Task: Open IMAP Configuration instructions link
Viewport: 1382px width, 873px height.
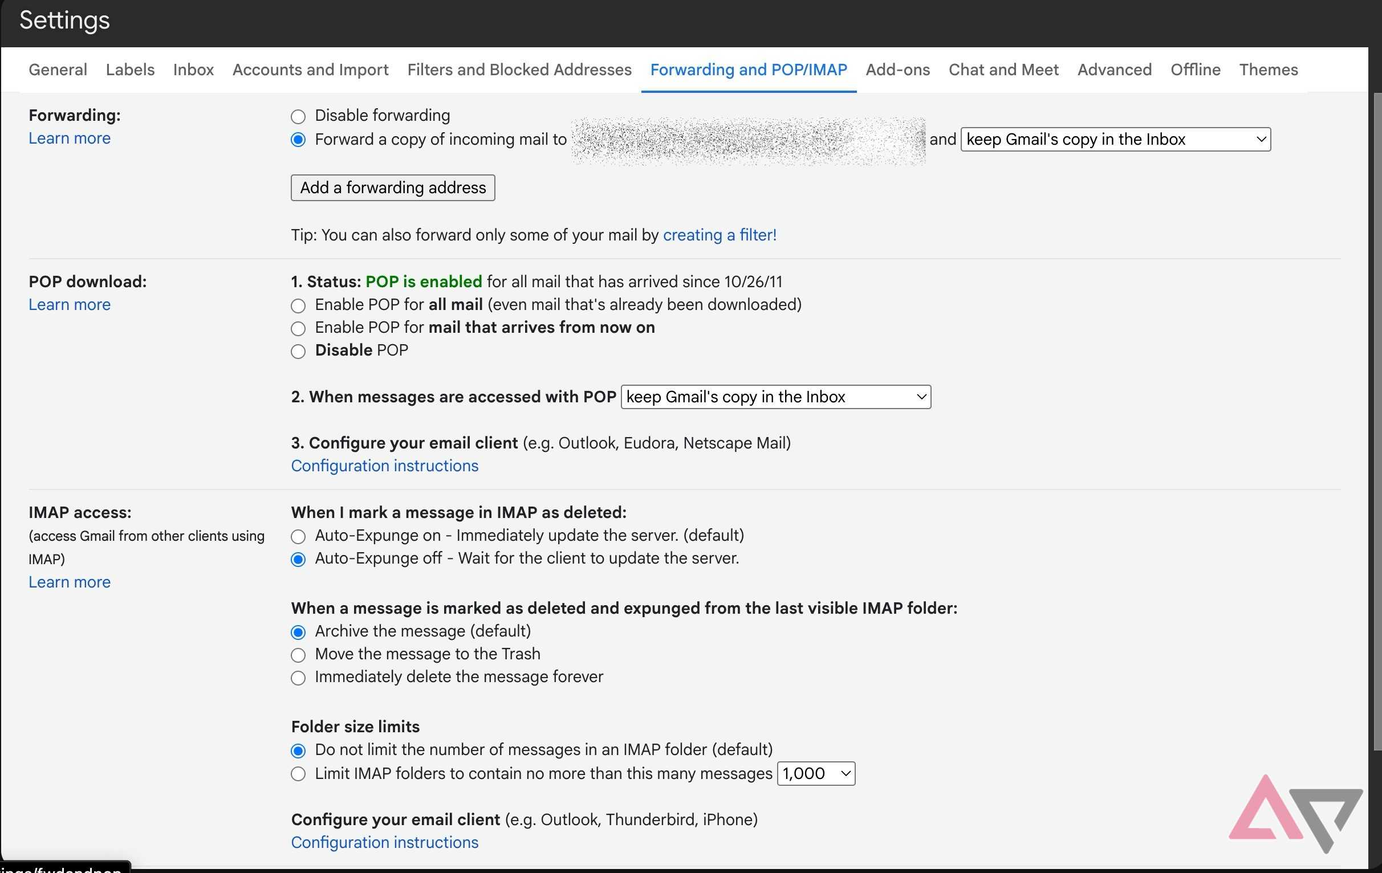Action: 384,843
